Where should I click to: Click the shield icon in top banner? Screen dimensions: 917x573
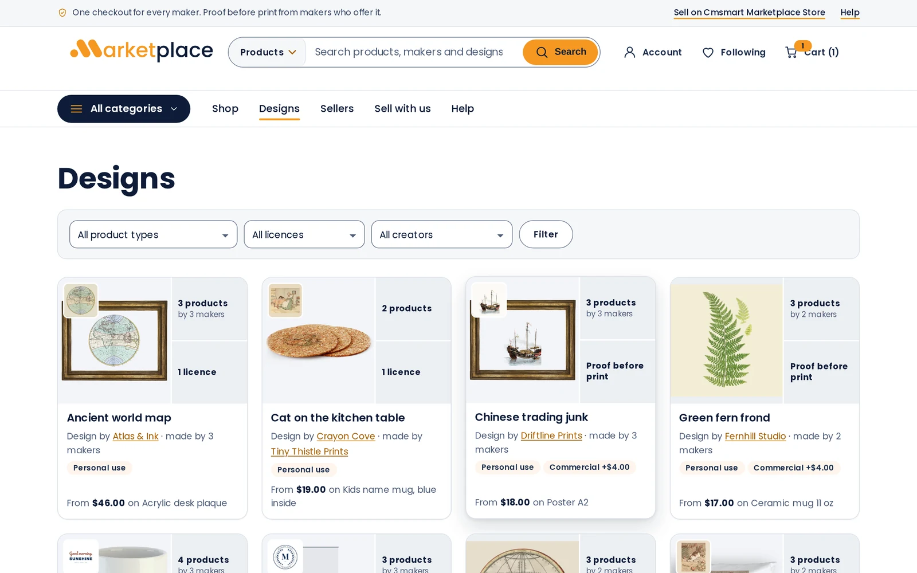(62, 13)
